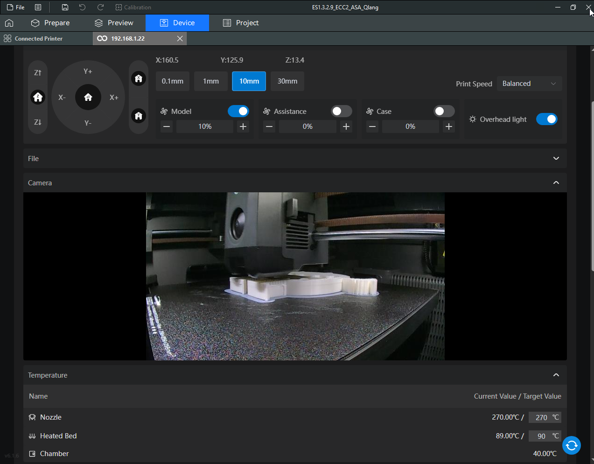
Task: Select the 1mm step distance button
Action: click(x=211, y=81)
